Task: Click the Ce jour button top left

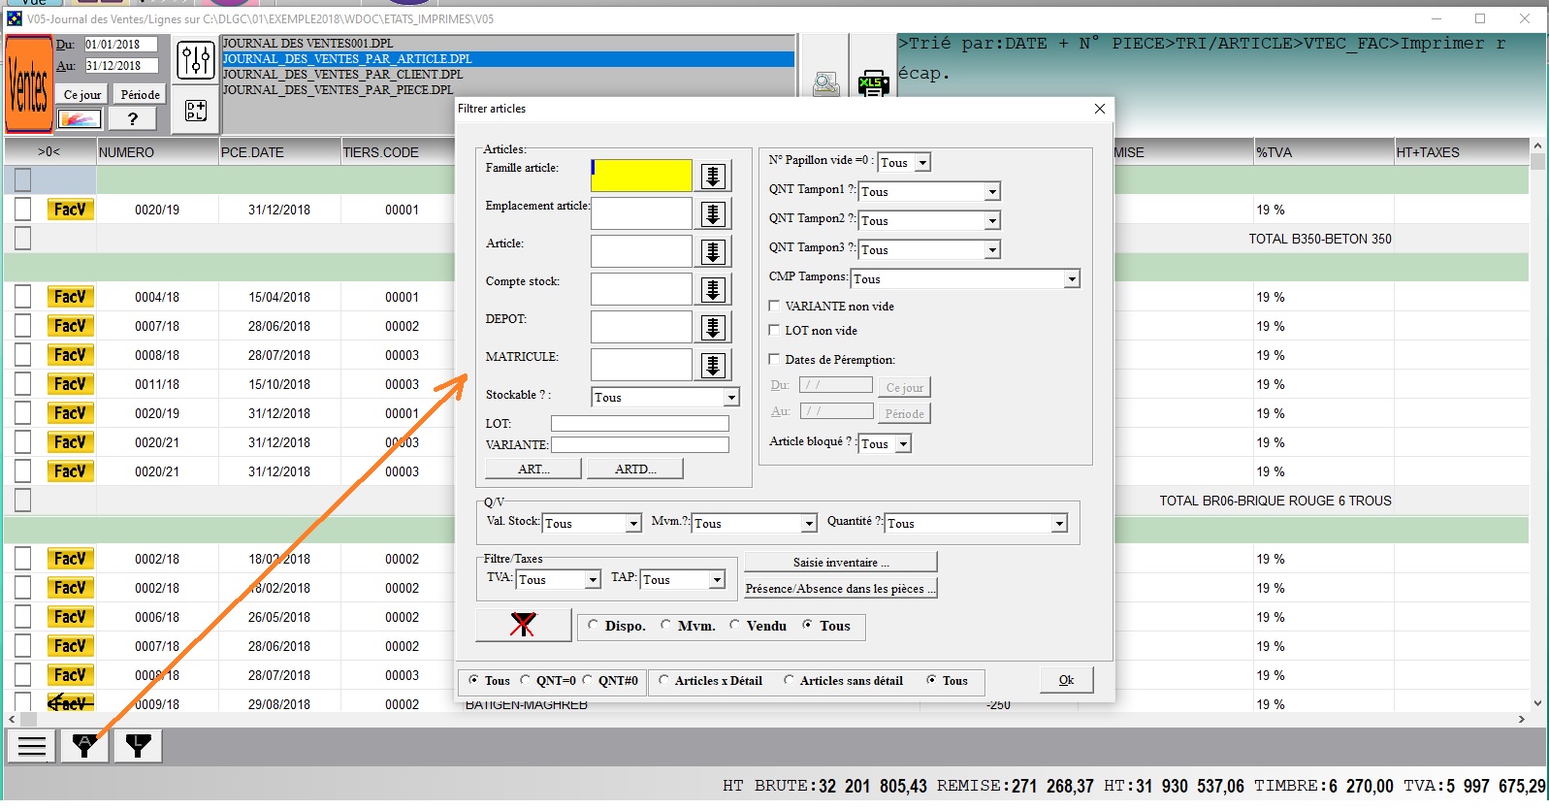Action: coord(81,94)
